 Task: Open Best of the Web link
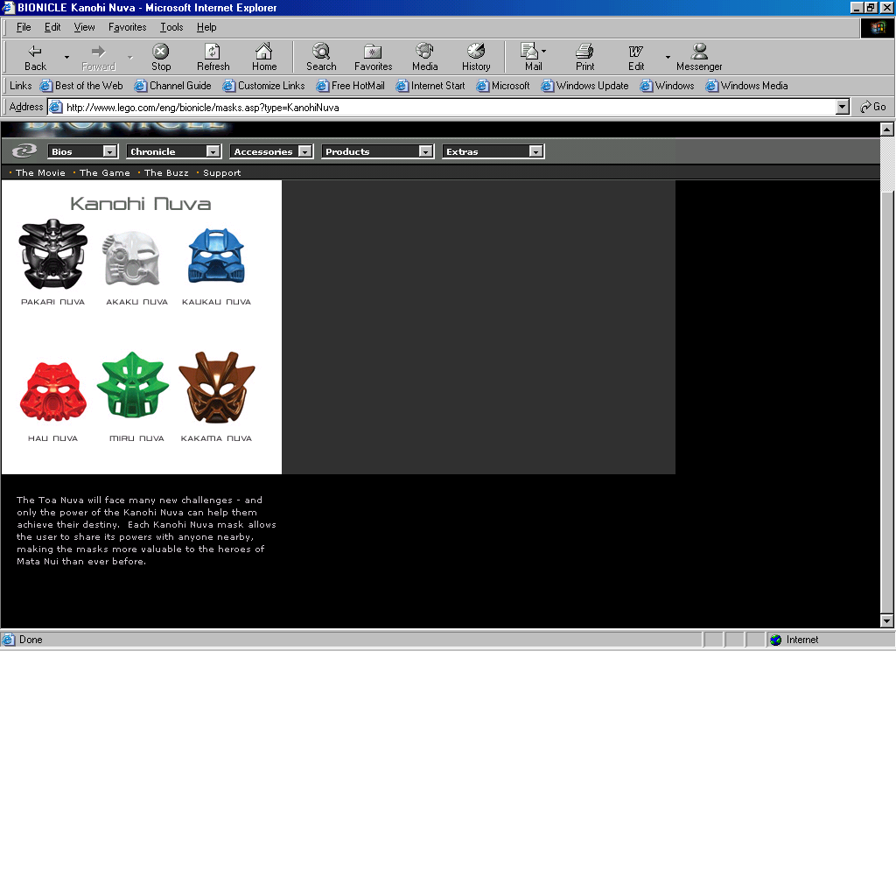pyautogui.click(x=81, y=86)
